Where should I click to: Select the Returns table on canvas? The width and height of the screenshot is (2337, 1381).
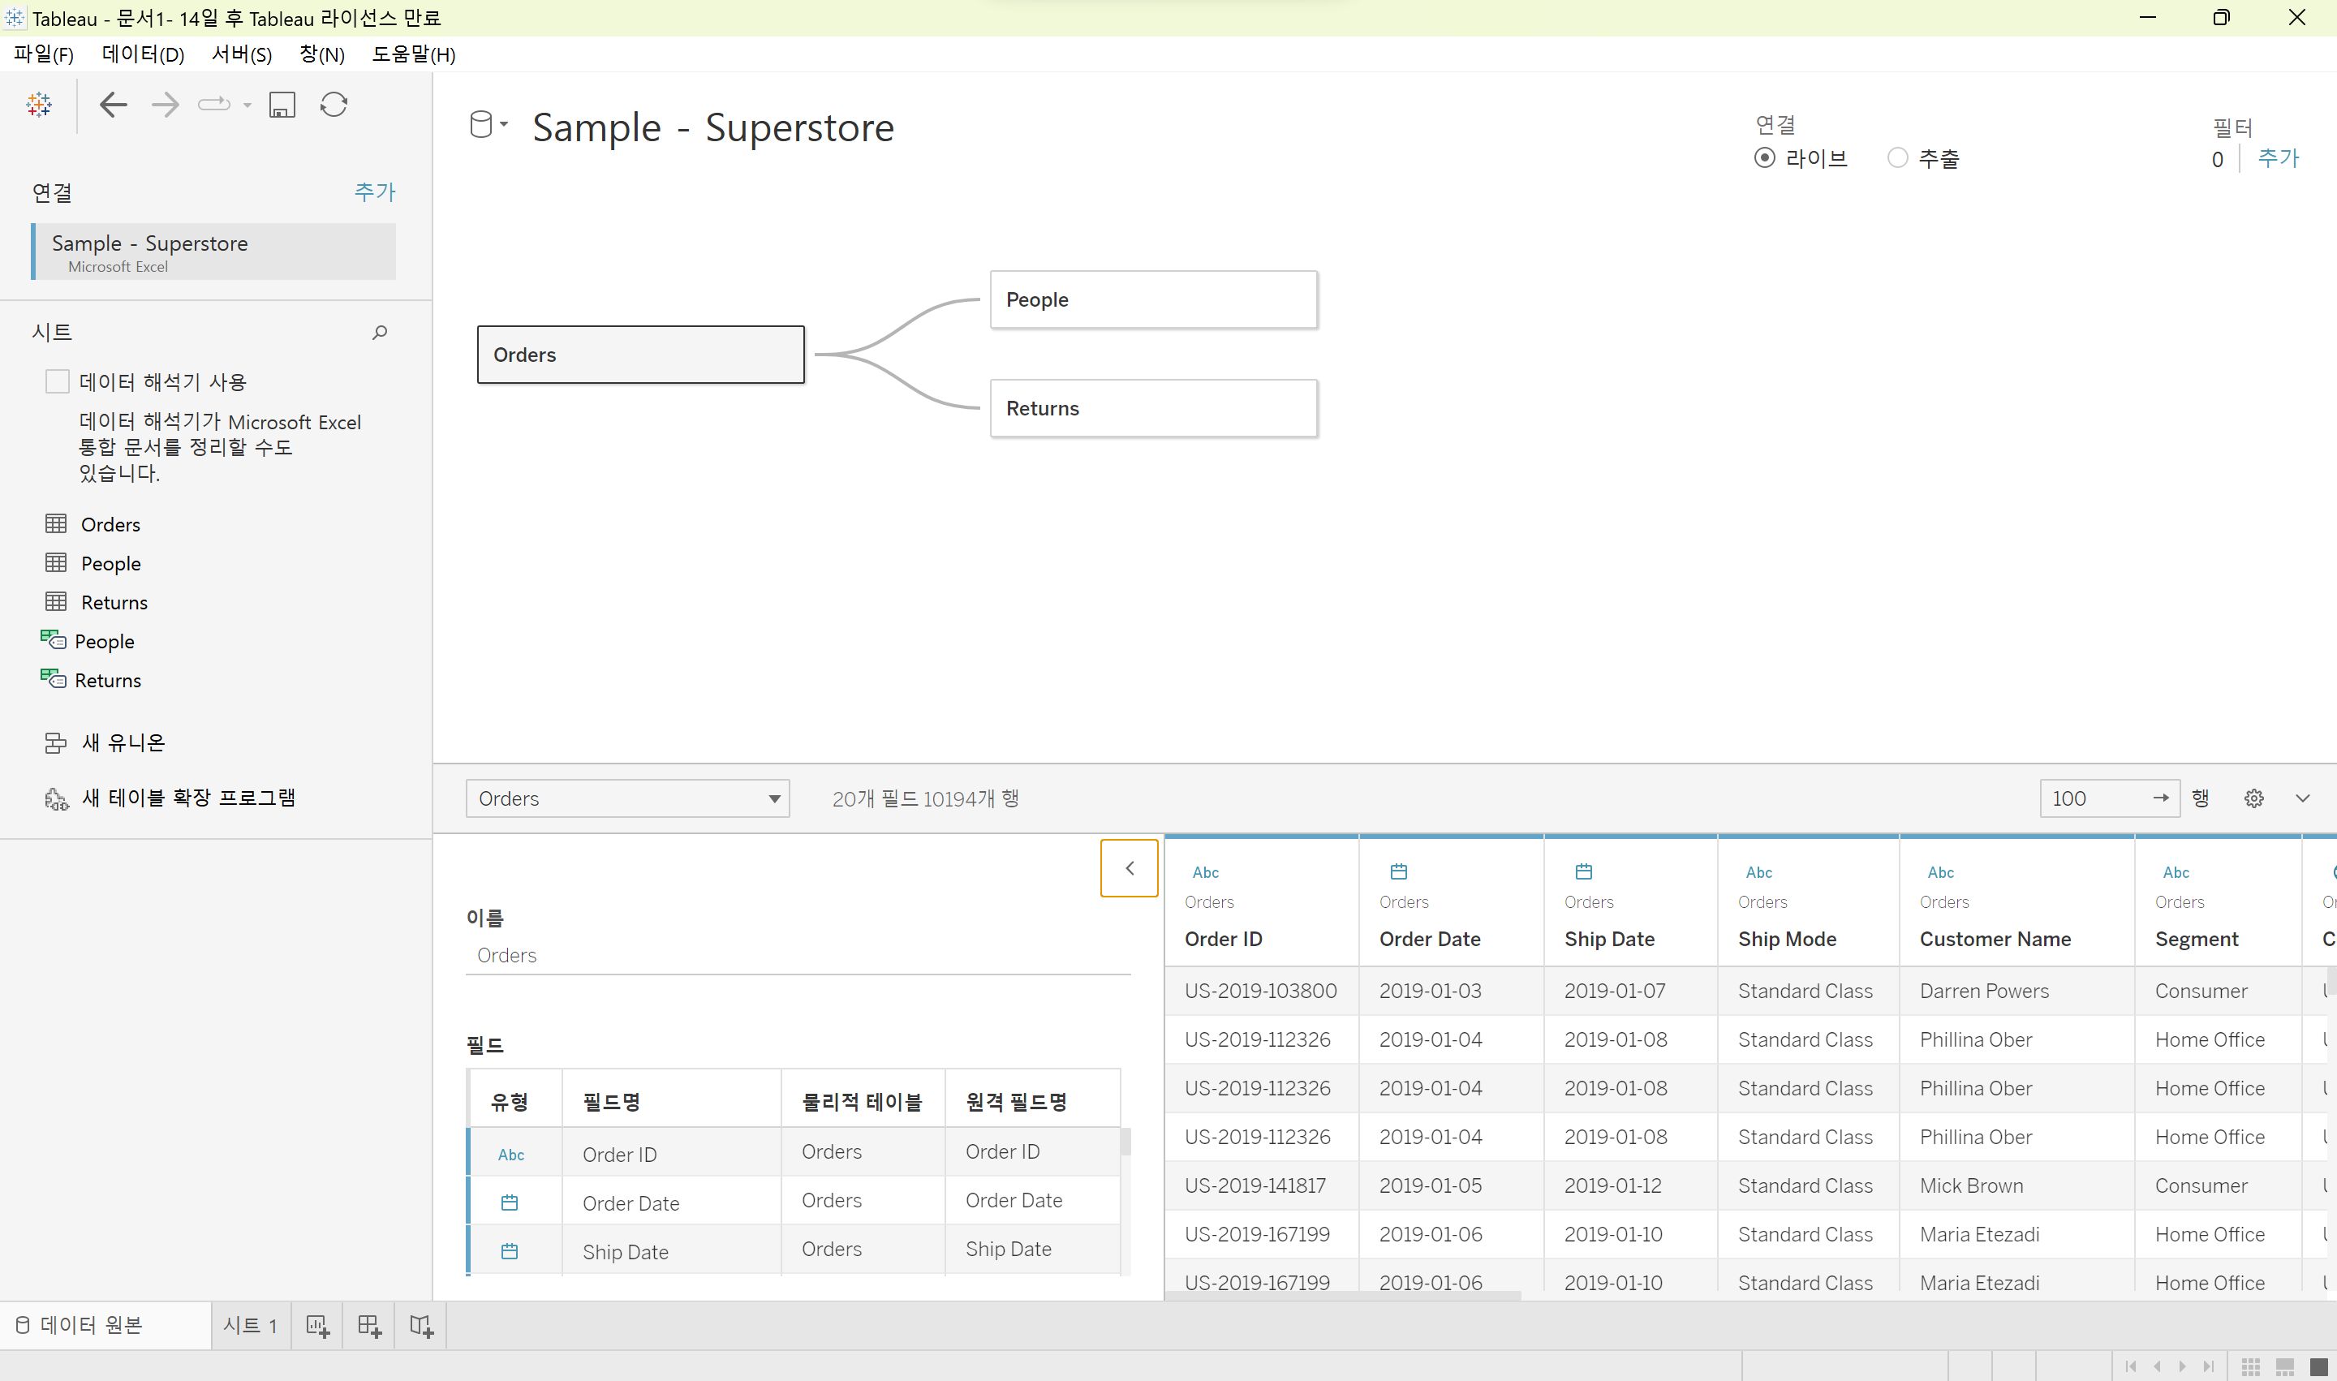pos(1154,407)
